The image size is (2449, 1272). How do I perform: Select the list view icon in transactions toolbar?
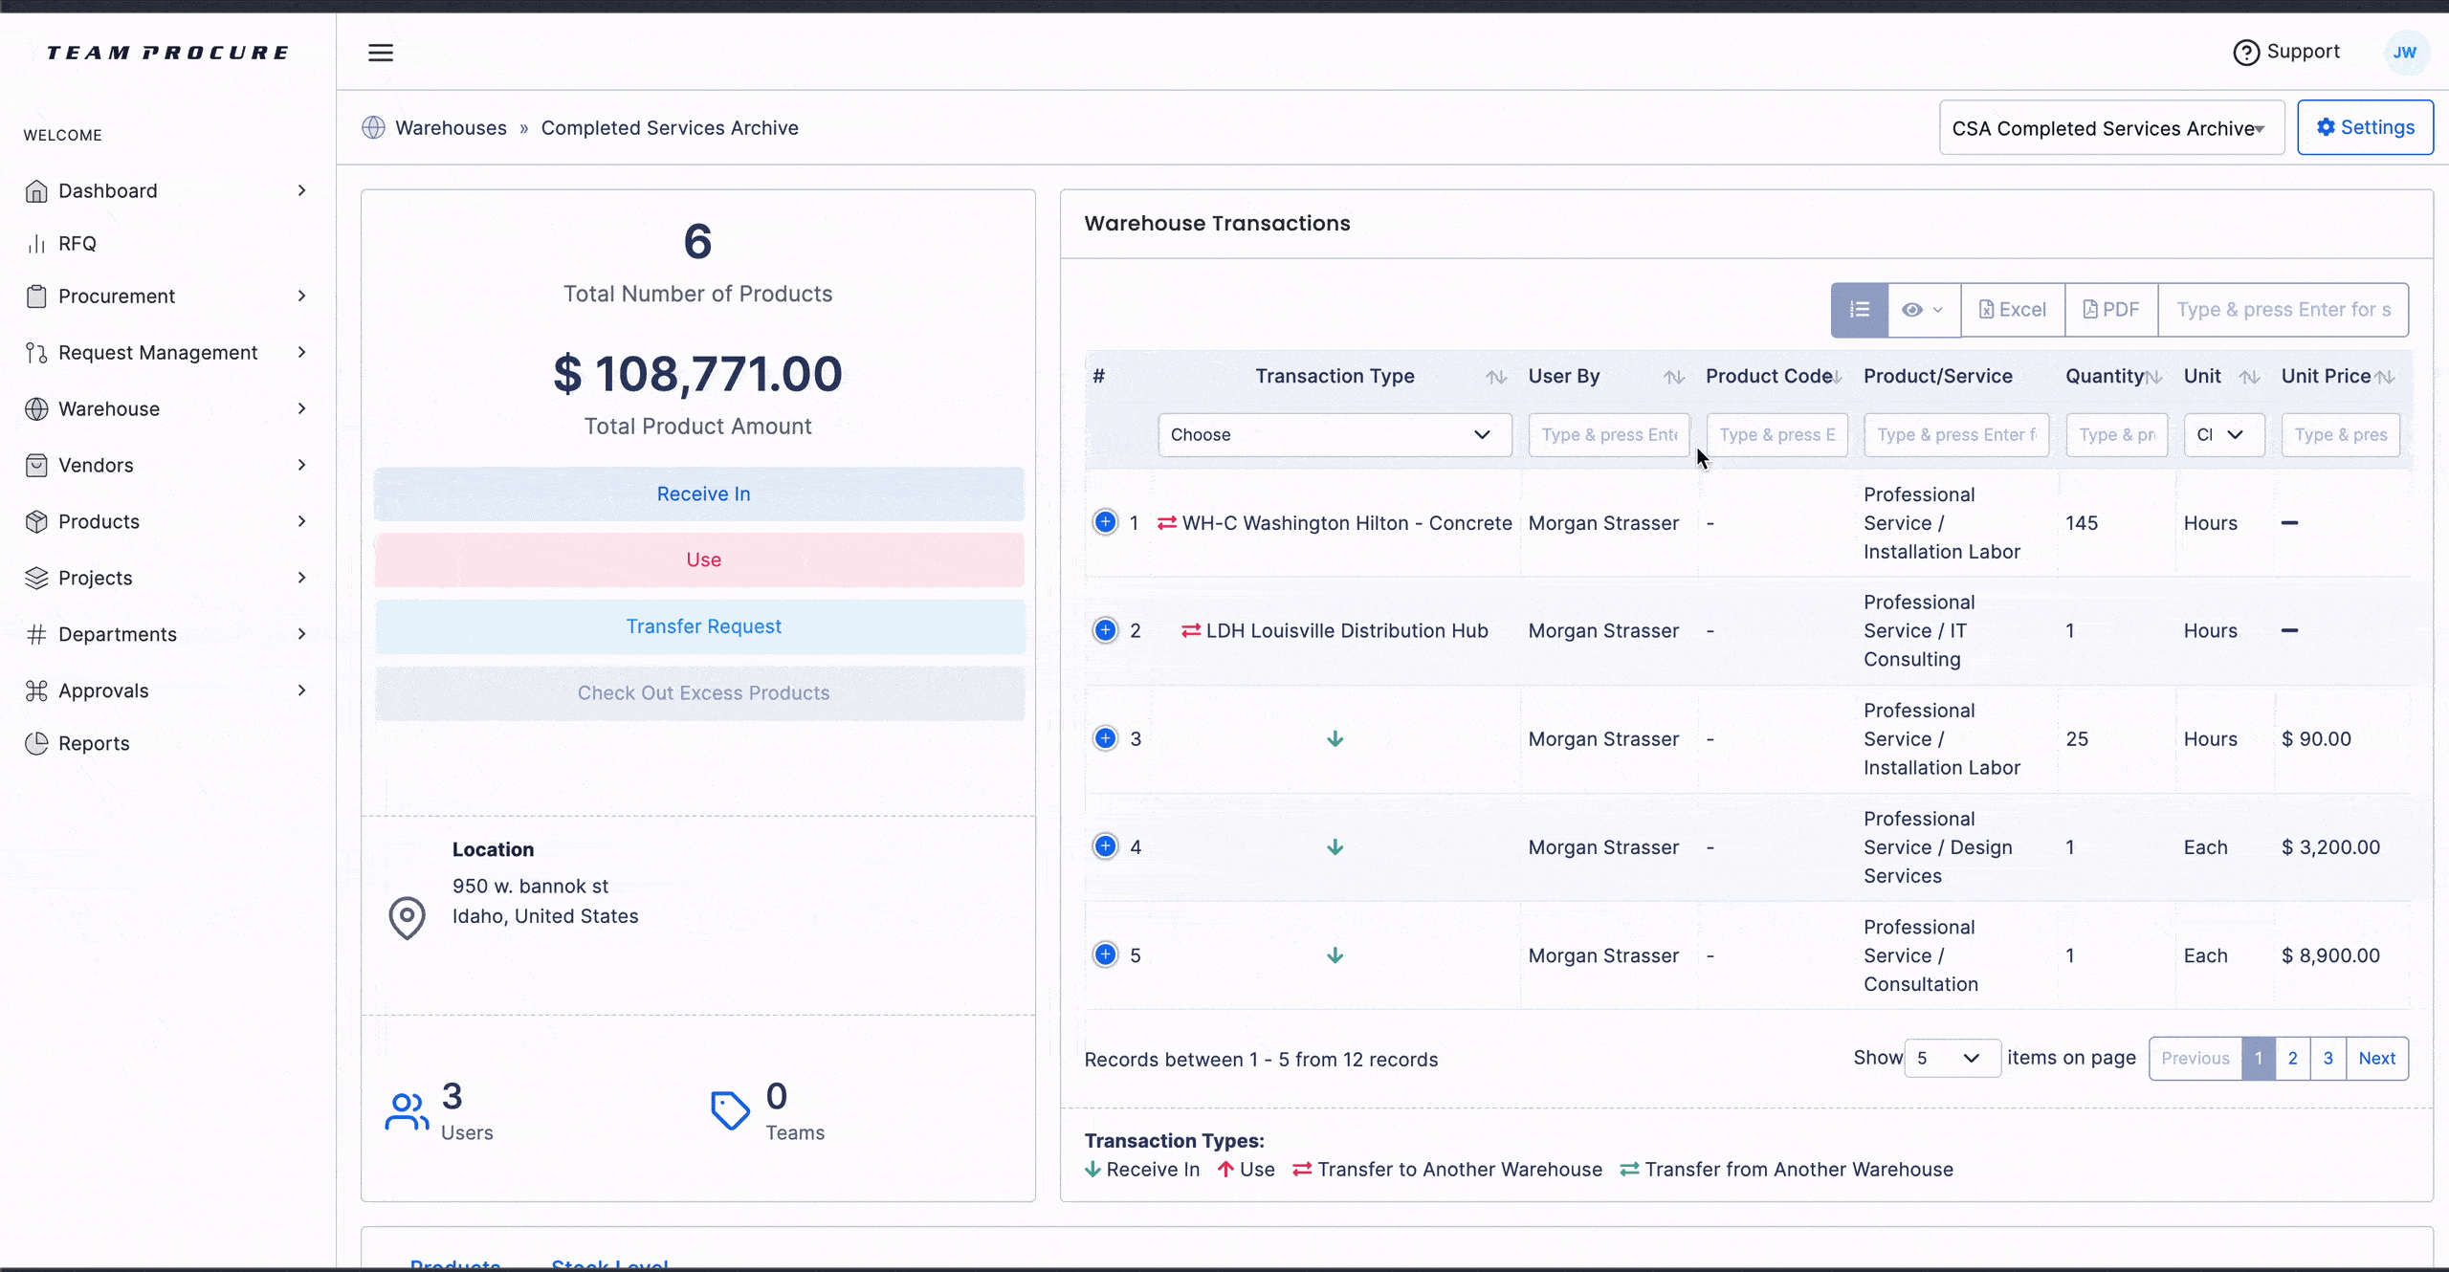pyautogui.click(x=1860, y=310)
